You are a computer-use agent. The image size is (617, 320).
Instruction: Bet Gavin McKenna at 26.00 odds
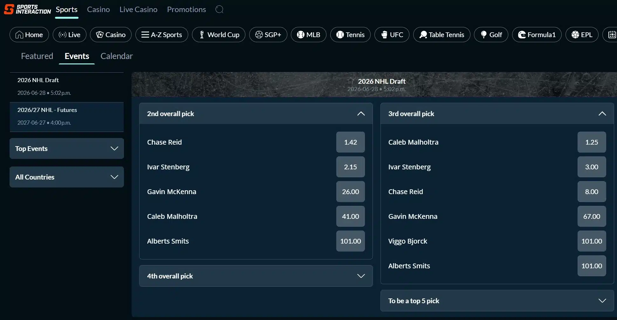(x=350, y=192)
